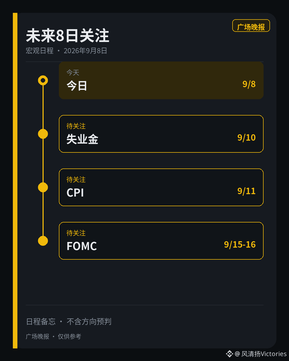The image size is (289, 361).
Task: Click the 日程备忘 不含方向预判 footer note
Action: tap(69, 321)
